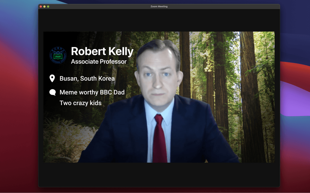
Task: Click the Associate Professor title text
Action: [x=99, y=62]
